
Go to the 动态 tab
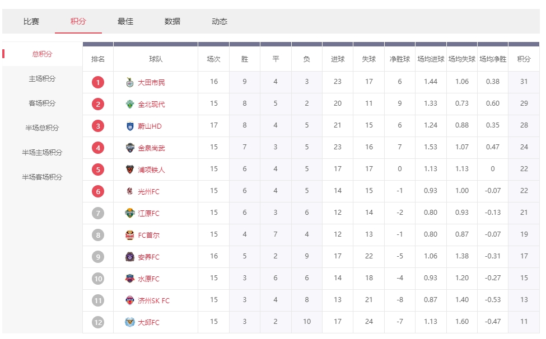pyautogui.click(x=220, y=21)
